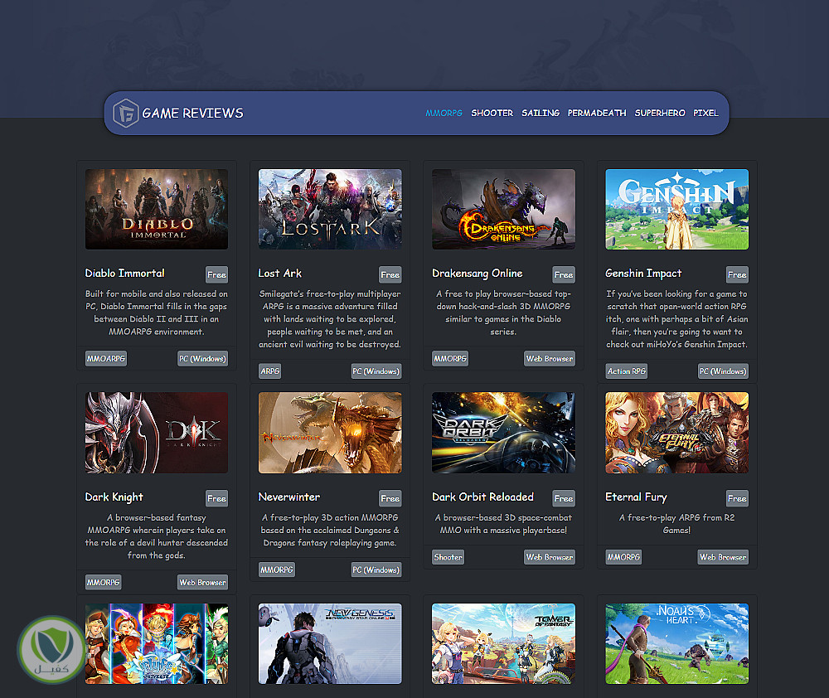Open the Genshin Impact thumbnail image

click(x=676, y=210)
